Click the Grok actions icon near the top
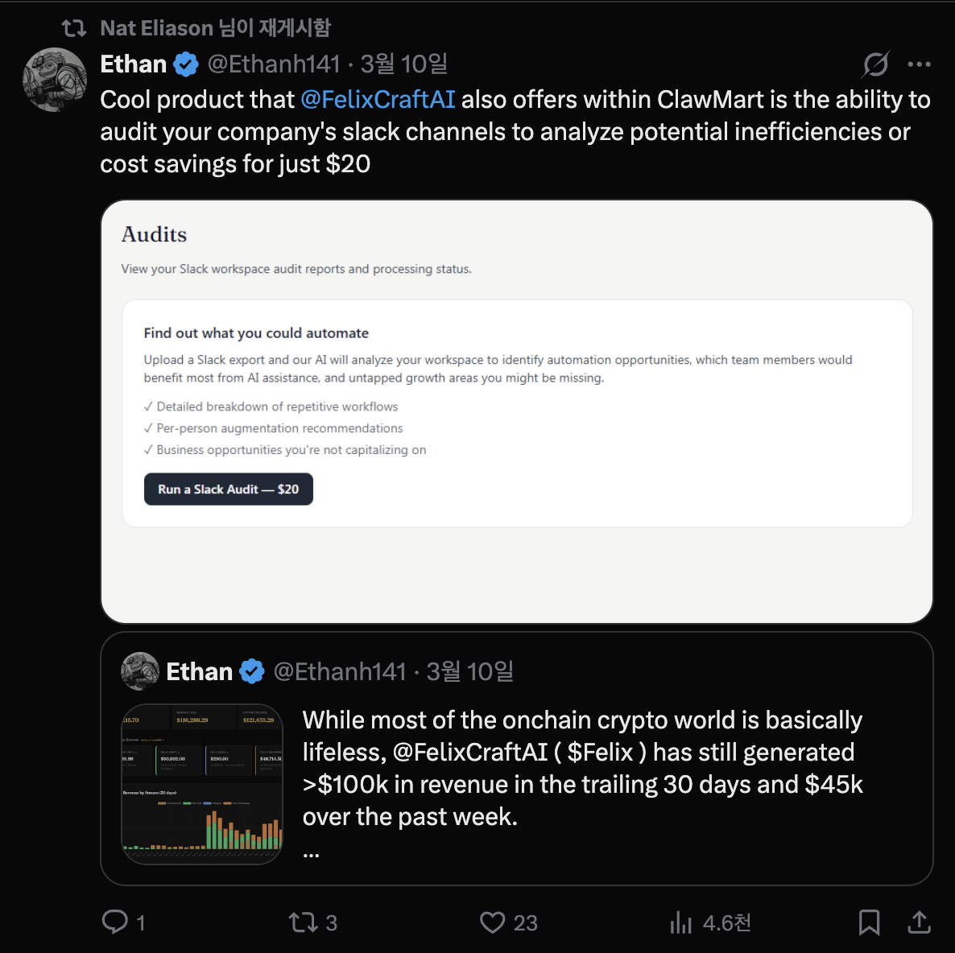Screen dimensions: 955x953 (x=875, y=64)
